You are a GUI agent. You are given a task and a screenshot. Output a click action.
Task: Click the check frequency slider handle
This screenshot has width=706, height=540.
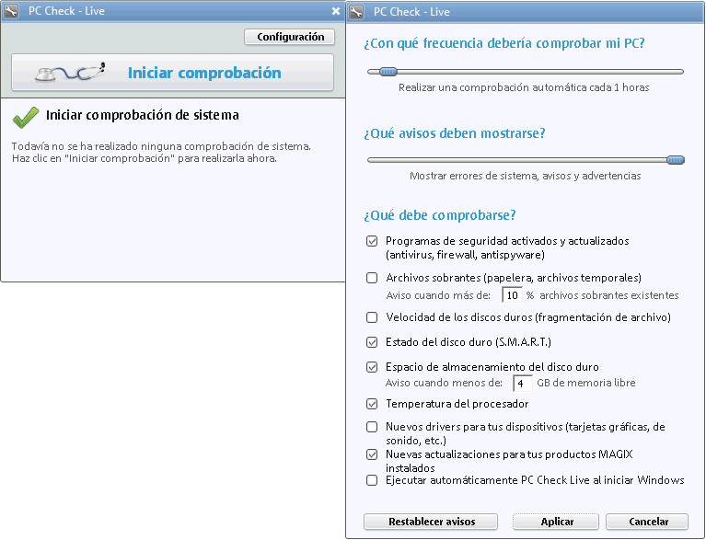[388, 71]
